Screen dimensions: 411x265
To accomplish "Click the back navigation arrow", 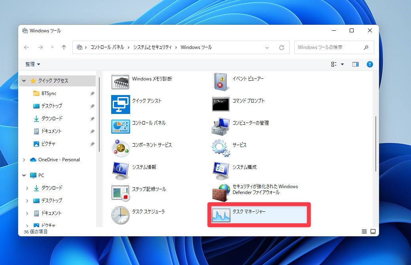I will [x=27, y=47].
